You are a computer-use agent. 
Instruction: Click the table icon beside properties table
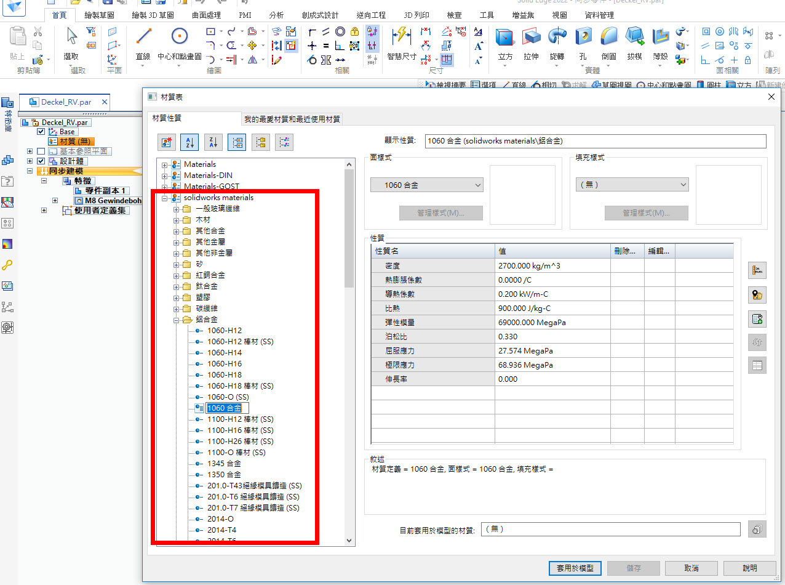[x=757, y=365]
